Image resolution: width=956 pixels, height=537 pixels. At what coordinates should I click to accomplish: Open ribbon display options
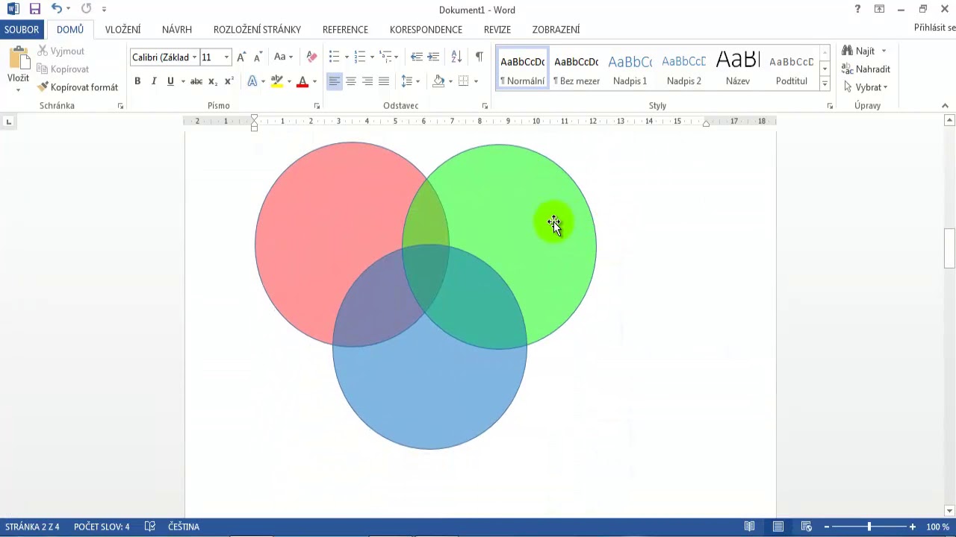click(x=880, y=9)
